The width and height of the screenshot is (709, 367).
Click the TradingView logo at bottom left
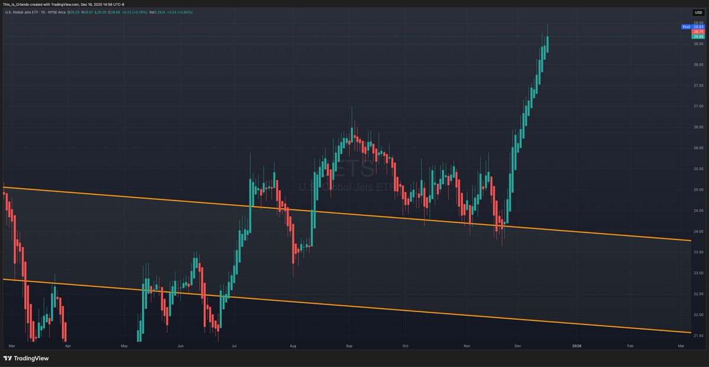tap(25, 358)
